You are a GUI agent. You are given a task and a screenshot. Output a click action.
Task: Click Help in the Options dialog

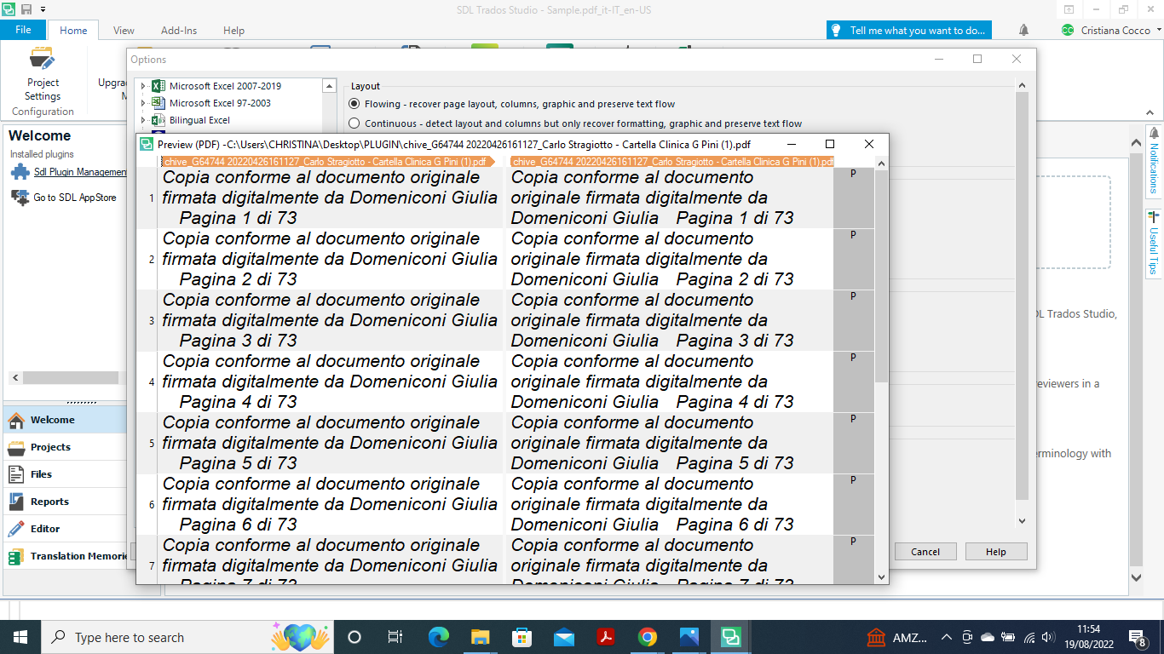(x=996, y=552)
